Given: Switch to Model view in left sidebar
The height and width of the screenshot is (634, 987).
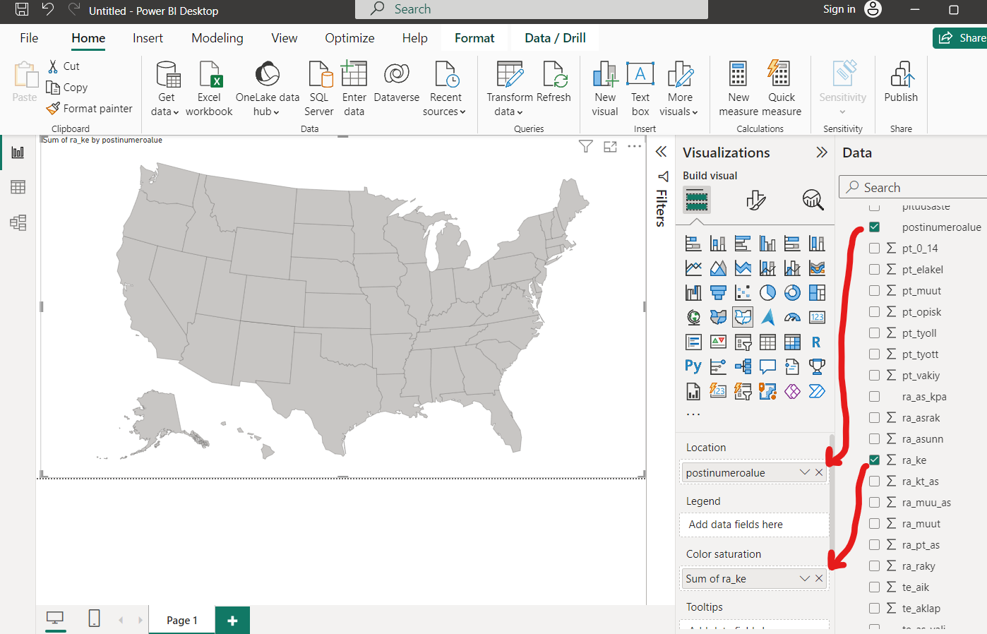Looking at the screenshot, I should point(18,222).
